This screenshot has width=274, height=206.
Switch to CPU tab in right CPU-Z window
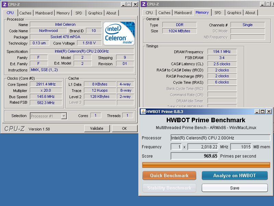(x=149, y=13)
